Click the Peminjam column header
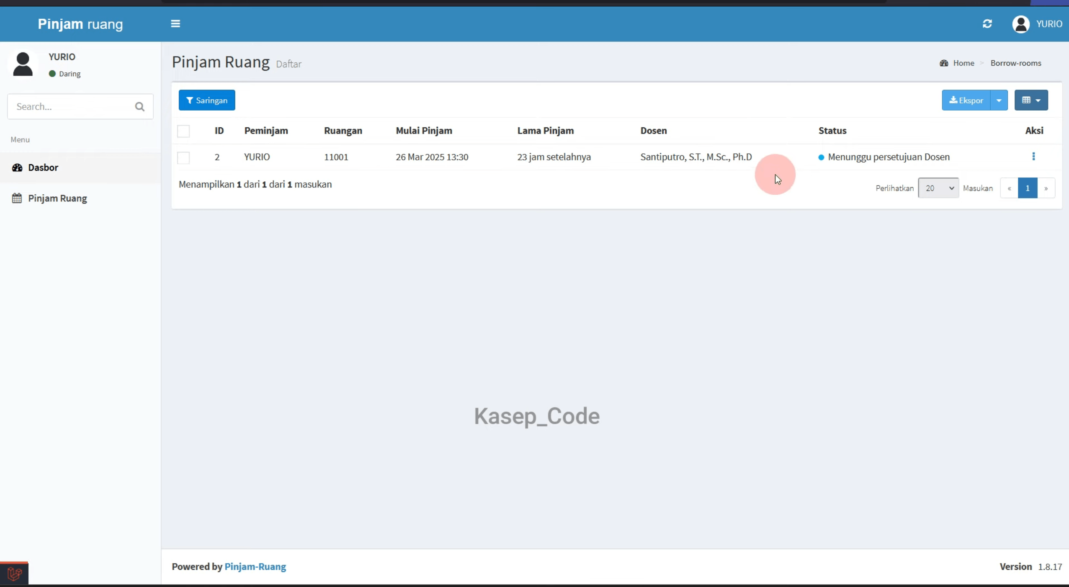The width and height of the screenshot is (1069, 587). [266, 131]
